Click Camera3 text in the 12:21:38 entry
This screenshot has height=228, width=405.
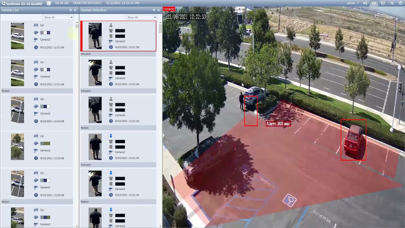120,41
